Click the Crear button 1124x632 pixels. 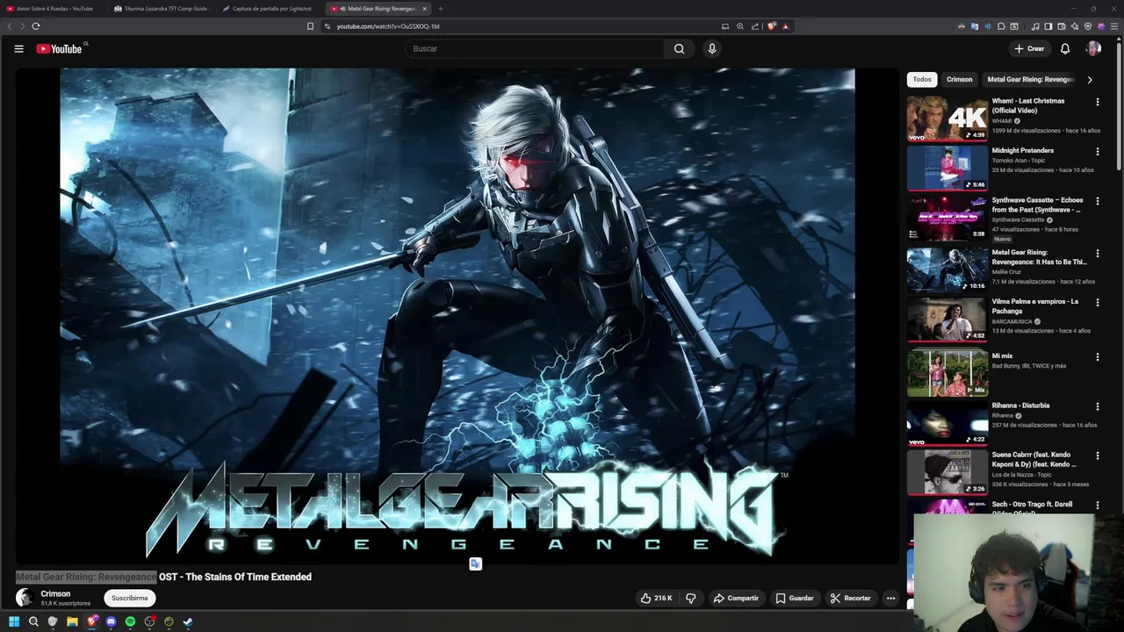coord(1029,49)
